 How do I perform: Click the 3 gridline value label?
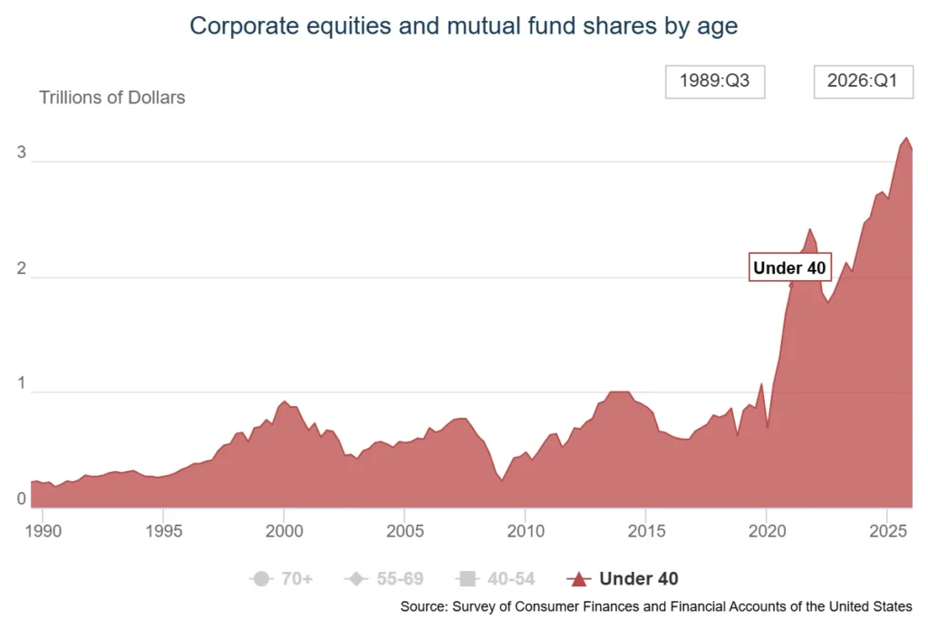click(22, 152)
